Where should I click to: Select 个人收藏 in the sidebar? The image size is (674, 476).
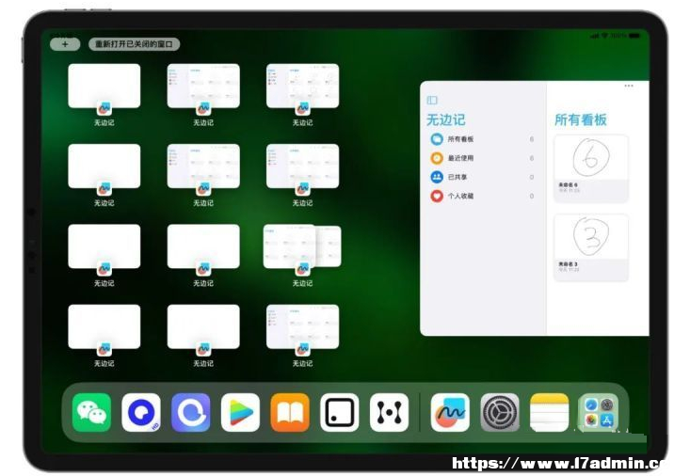pos(482,196)
